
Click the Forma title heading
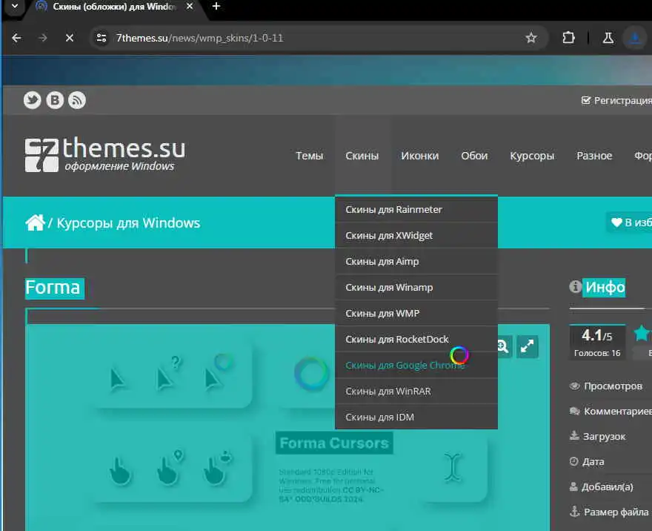53,288
